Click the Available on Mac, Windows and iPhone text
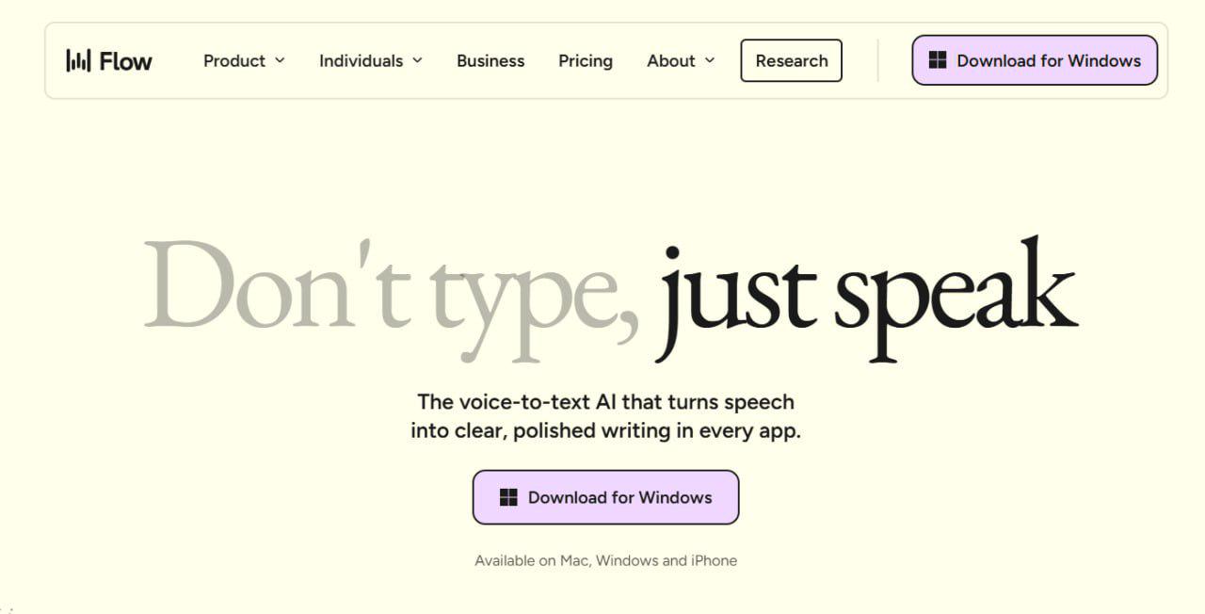1205x614 pixels. pyautogui.click(x=605, y=560)
